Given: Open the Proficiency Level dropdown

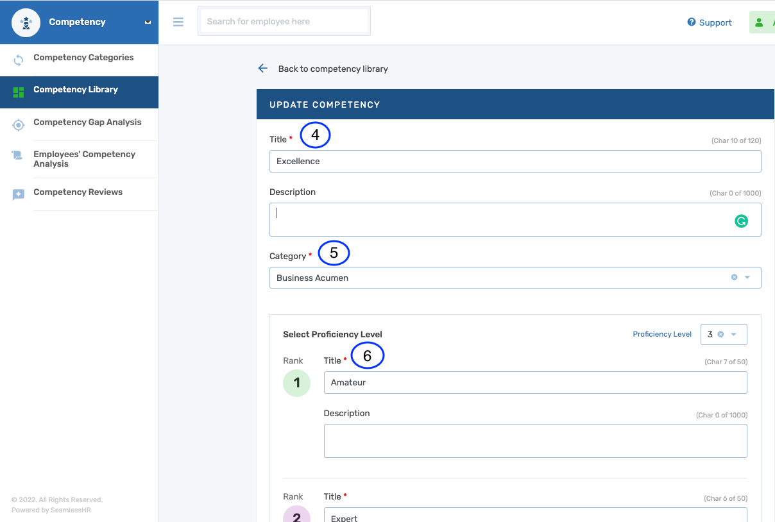Looking at the screenshot, I should coord(734,334).
